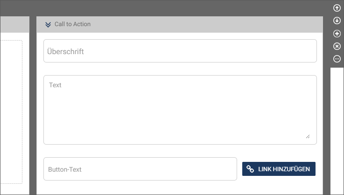
Task: Open the circled ellipsis more-options icon
Action: [337, 59]
